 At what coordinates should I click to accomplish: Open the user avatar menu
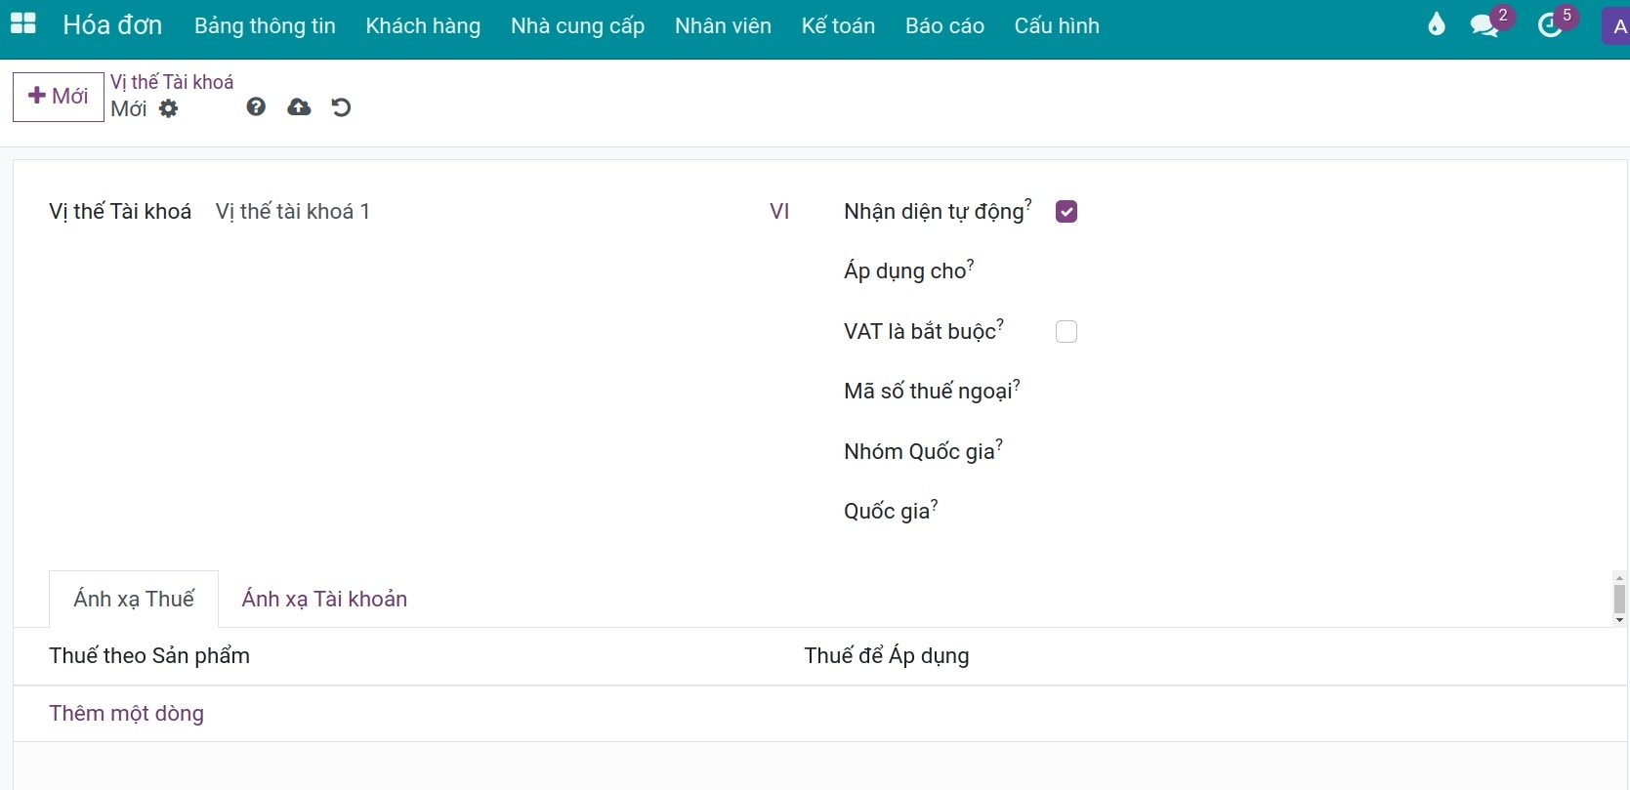[x=1617, y=26]
